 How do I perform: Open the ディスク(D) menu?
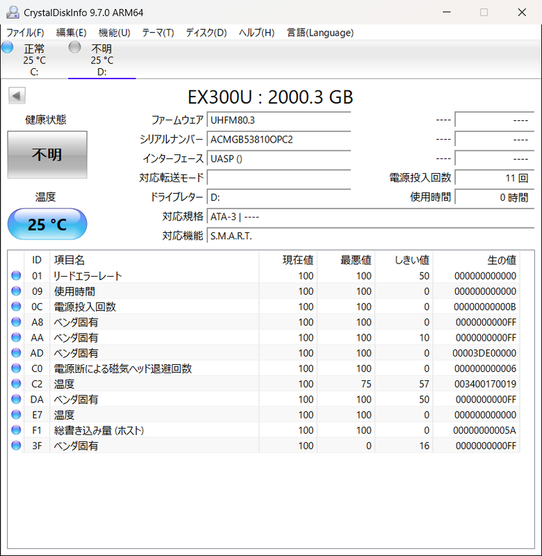pos(206,33)
